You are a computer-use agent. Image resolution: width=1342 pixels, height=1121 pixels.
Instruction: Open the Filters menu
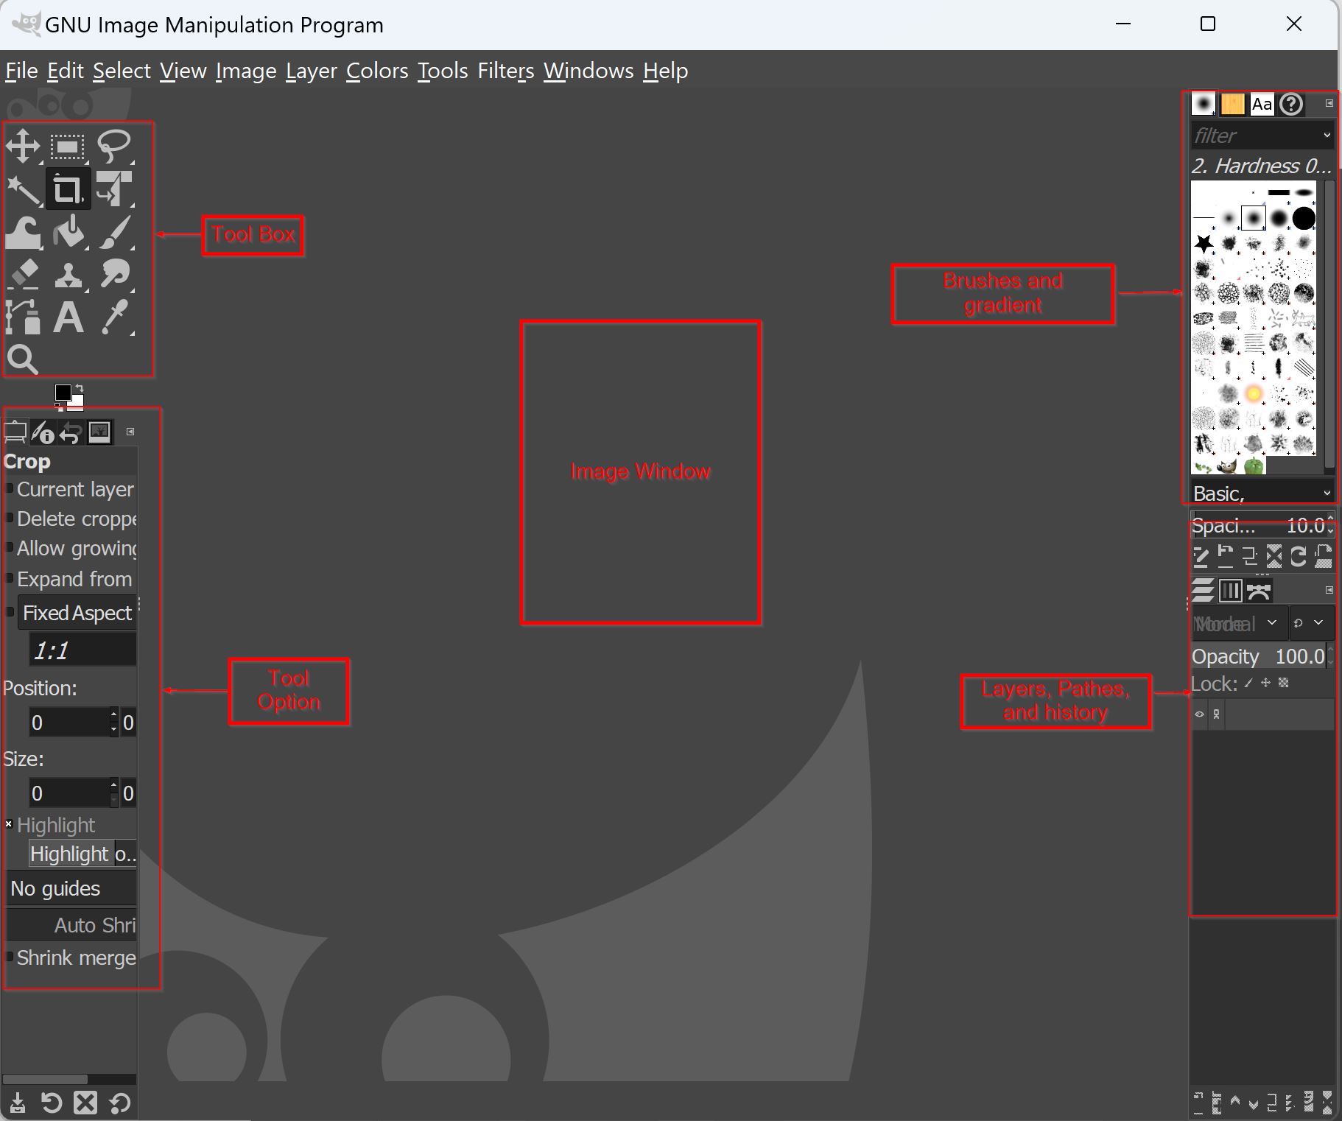(x=505, y=71)
